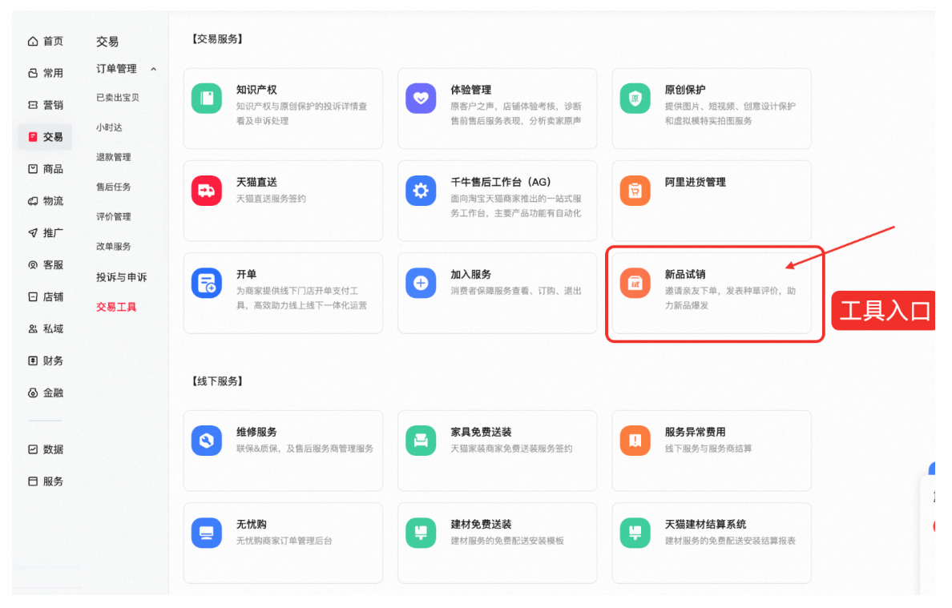Select 订单管理 in the submenu
This screenshot has width=952, height=608.
click(116, 69)
